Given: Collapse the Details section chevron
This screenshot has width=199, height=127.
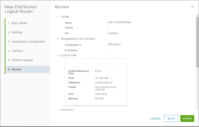Looking at the screenshot, I should click(58, 17).
